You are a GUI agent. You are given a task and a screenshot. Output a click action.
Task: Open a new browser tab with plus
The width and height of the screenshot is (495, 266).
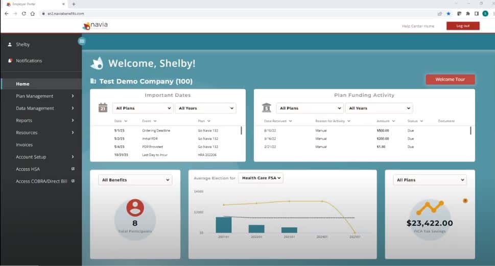click(x=74, y=4)
